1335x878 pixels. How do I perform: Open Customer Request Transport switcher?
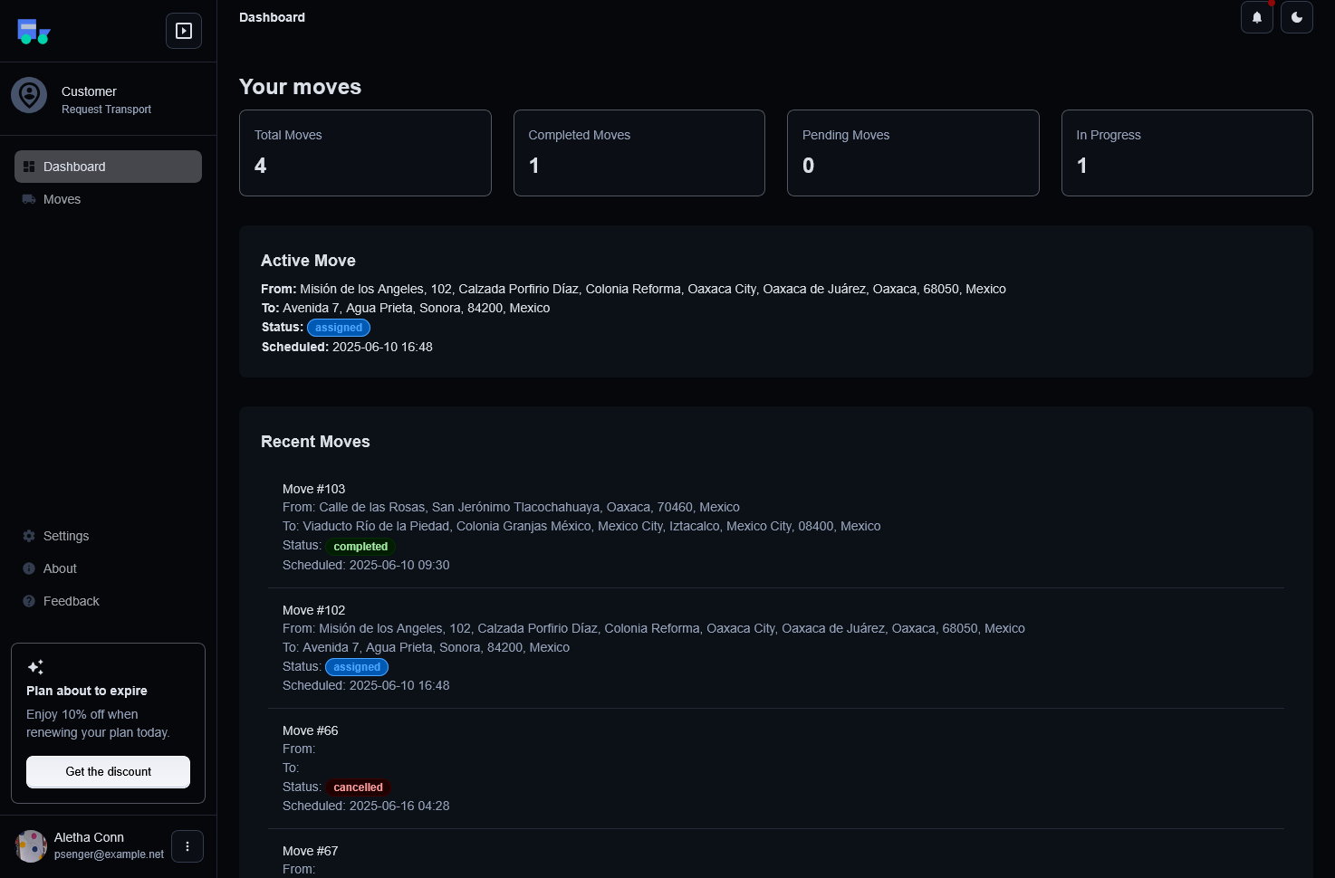tap(108, 100)
